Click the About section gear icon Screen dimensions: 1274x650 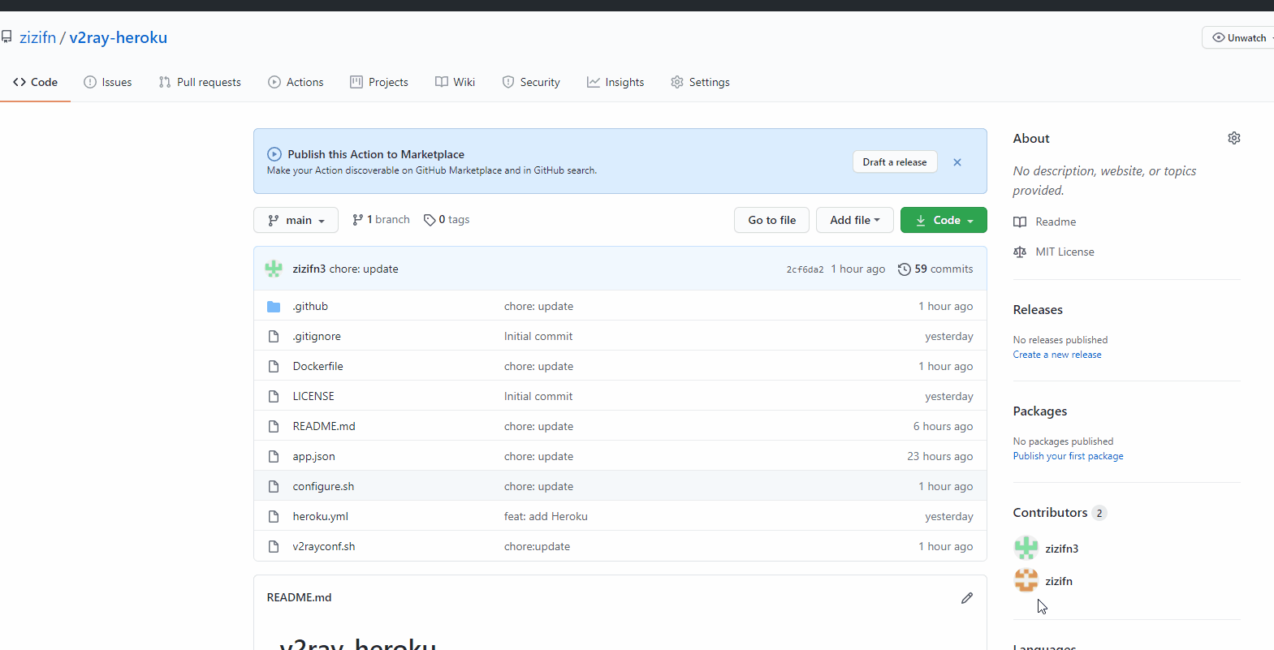pos(1233,138)
